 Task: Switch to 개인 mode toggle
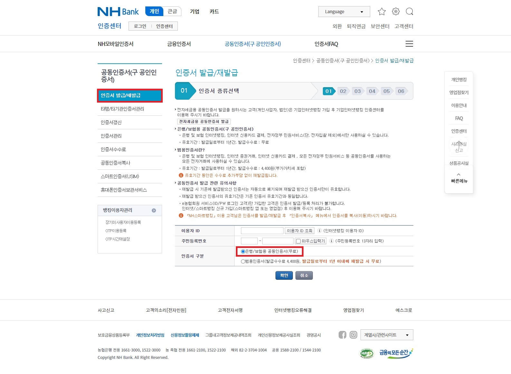click(x=154, y=11)
